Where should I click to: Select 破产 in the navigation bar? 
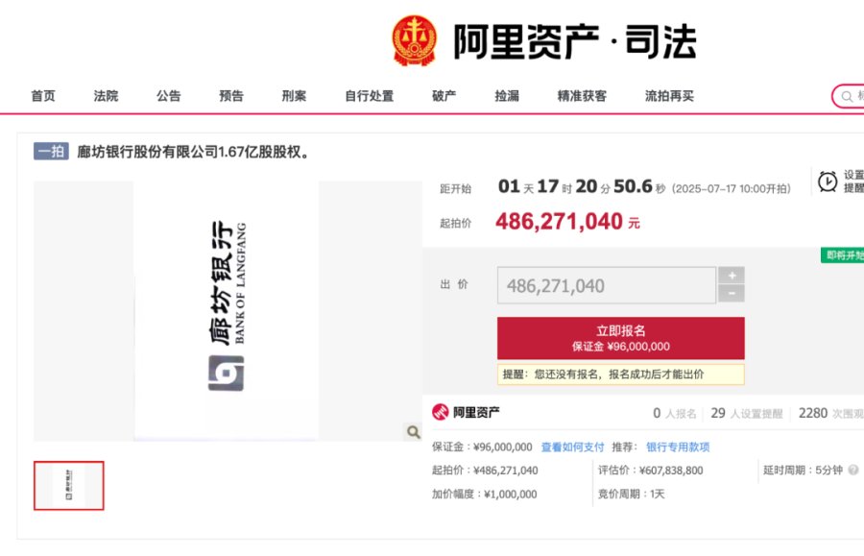(x=444, y=96)
